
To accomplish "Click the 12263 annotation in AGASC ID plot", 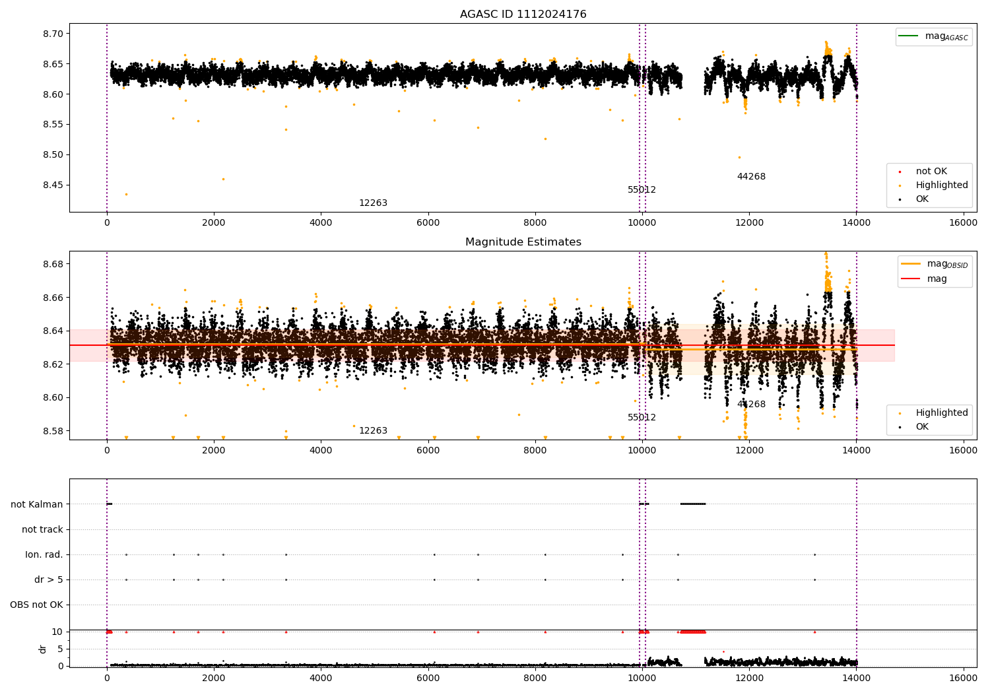I will (x=373, y=203).
